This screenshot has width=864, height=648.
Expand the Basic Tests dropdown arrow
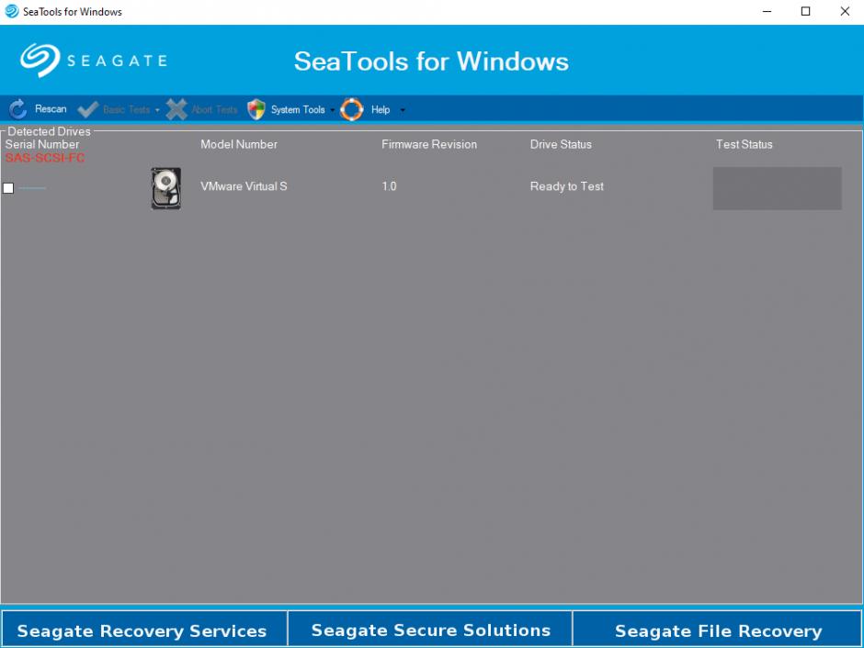tap(157, 110)
